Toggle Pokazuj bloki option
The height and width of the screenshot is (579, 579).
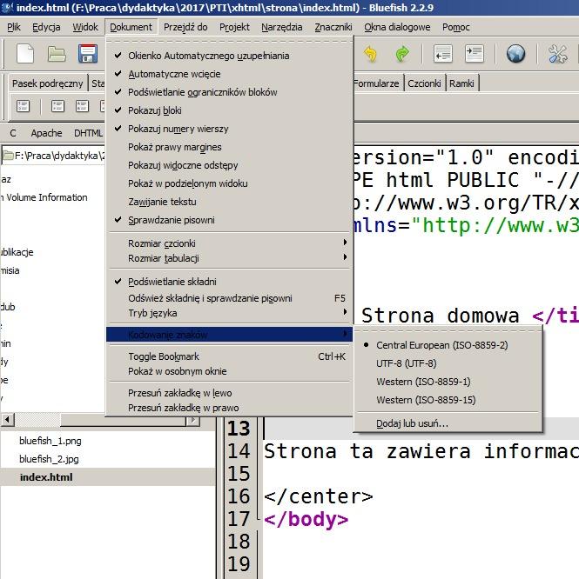(x=229, y=110)
